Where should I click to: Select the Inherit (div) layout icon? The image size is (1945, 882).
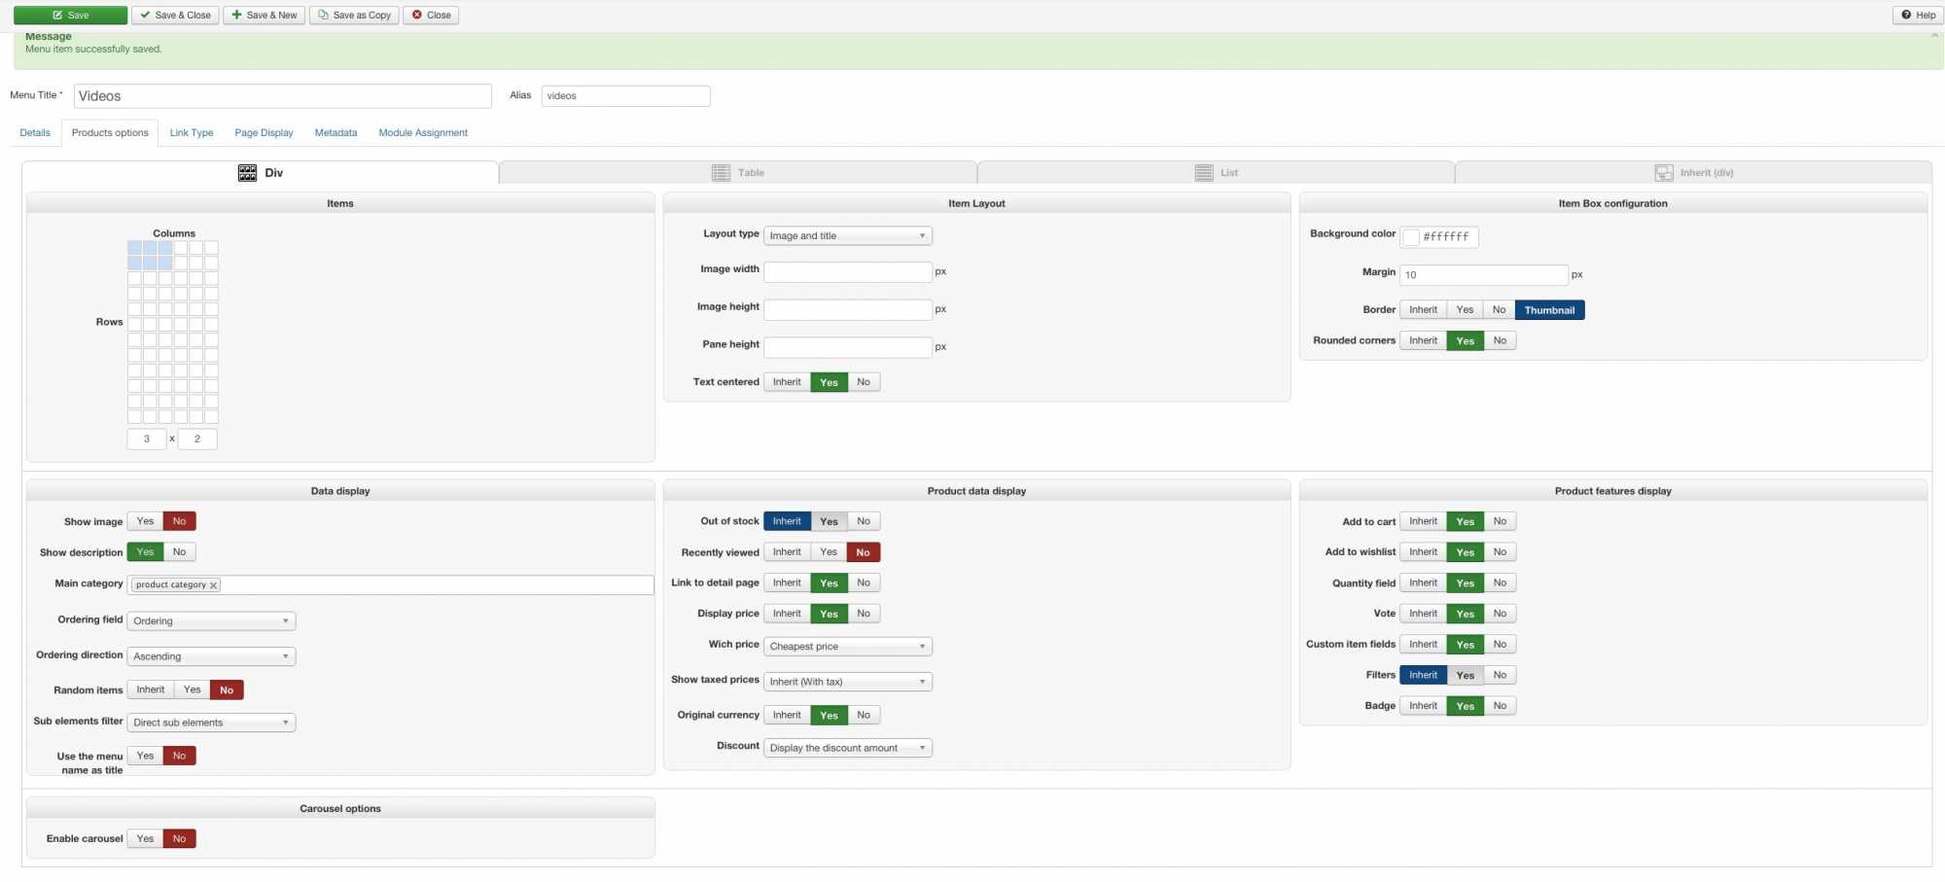[x=1664, y=173]
